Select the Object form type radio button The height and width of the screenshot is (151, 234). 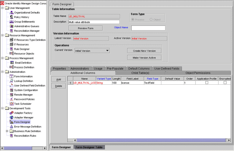point(151,20)
